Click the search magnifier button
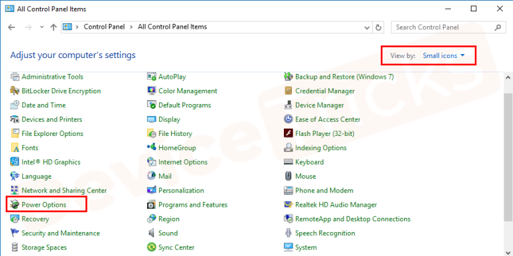Viewport: 513px width, 256px height. tap(498, 27)
